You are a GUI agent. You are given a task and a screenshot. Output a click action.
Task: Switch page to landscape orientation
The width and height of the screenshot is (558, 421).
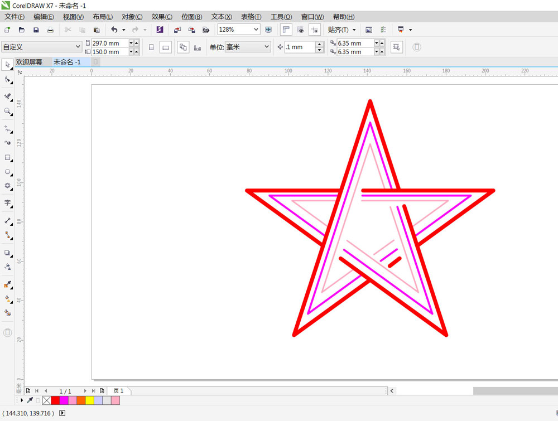click(x=166, y=47)
